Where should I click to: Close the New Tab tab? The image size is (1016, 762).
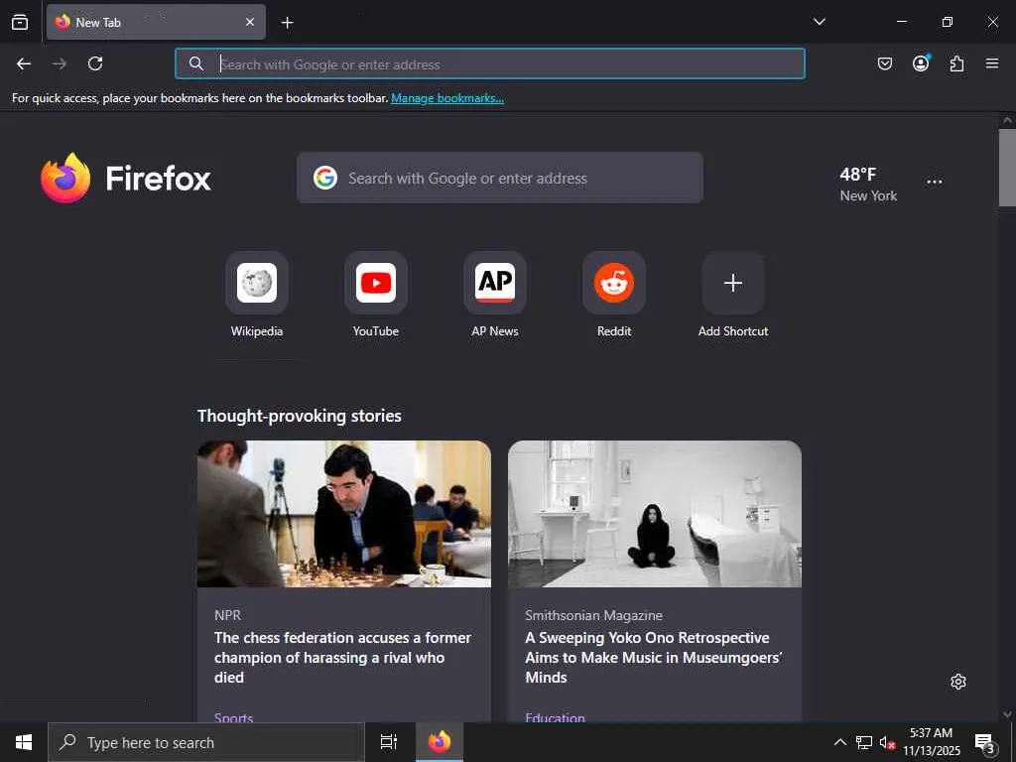point(249,22)
